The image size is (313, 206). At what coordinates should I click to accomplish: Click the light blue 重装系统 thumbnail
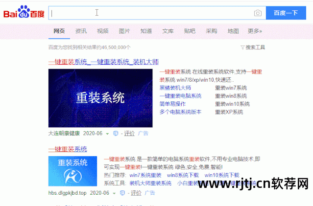pyautogui.click(x=72, y=171)
